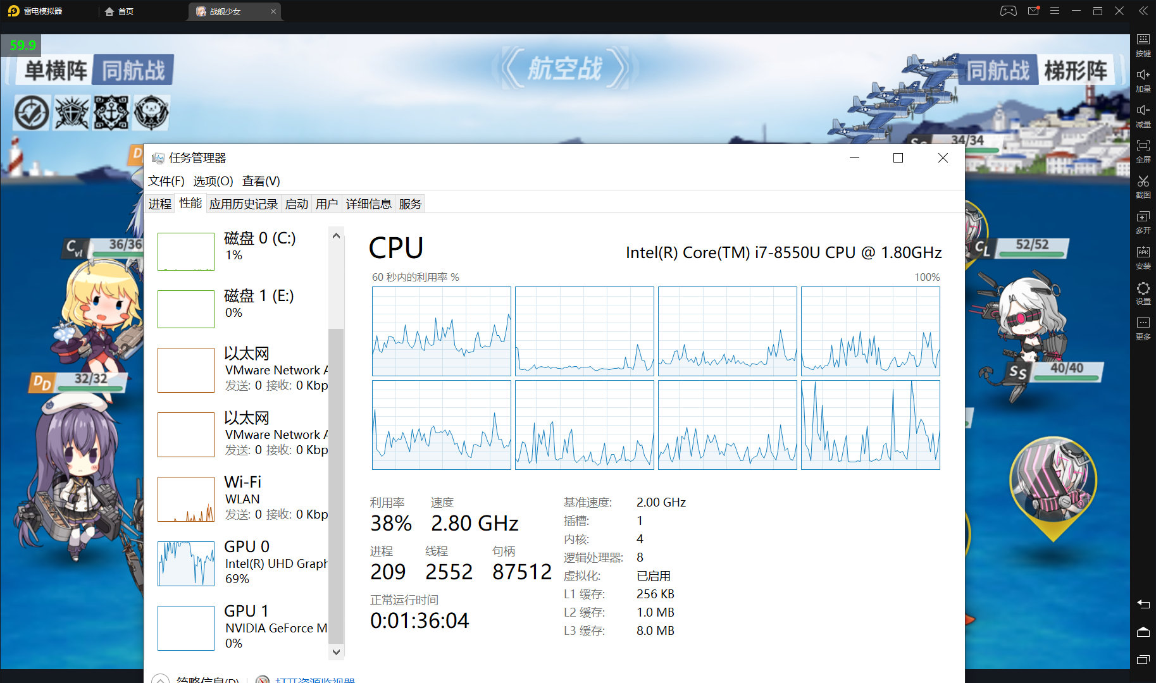Switch to the 用户 tab
Image resolution: width=1156 pixels, height=683 pixels.
point(327,204)
